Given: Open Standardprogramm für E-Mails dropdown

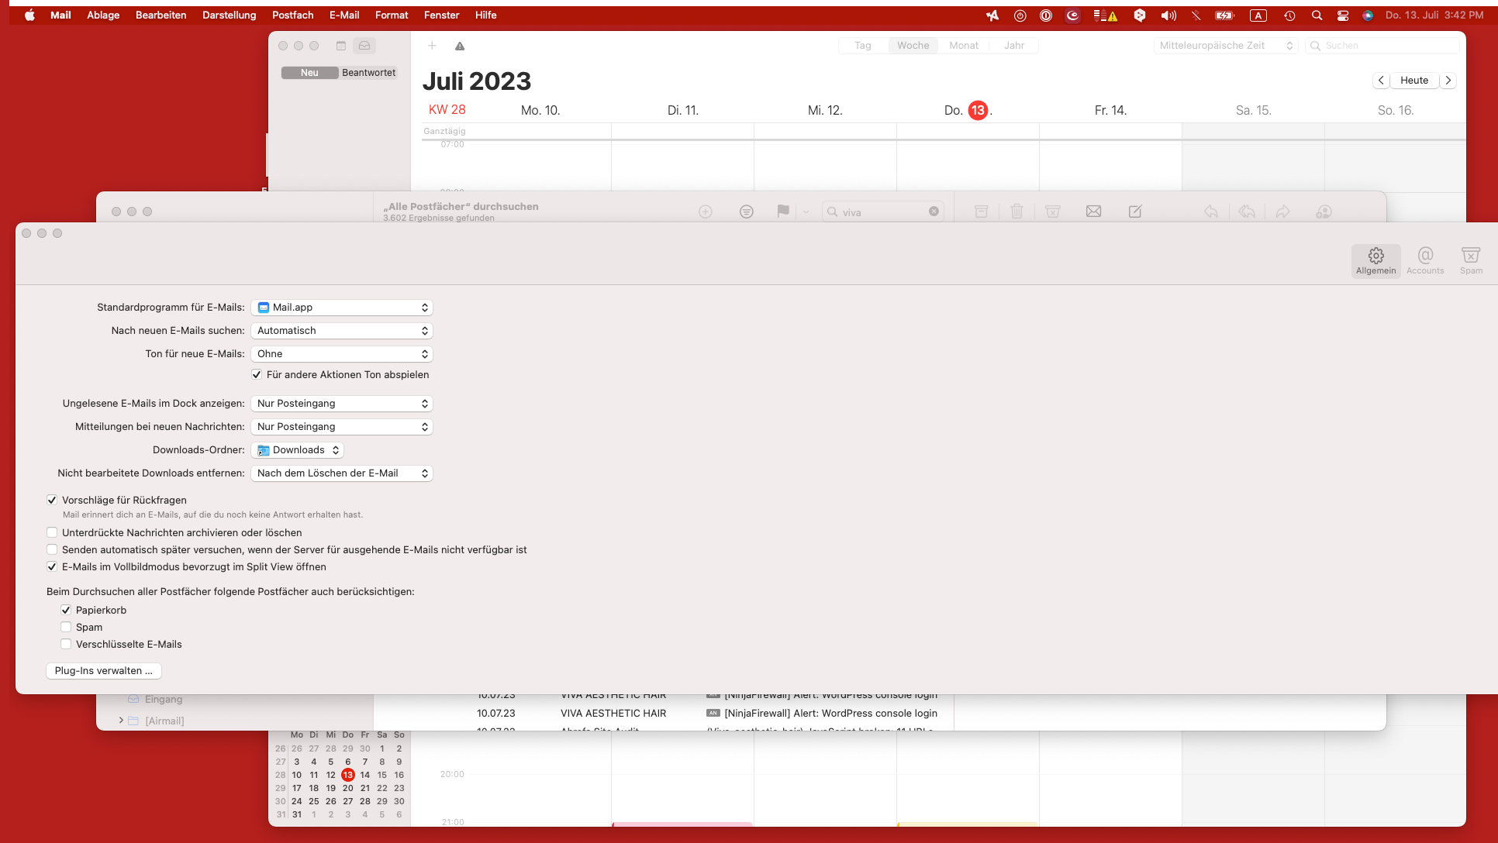Looking at the screenshot, I should pyautogui.click(x=341, y=308).
